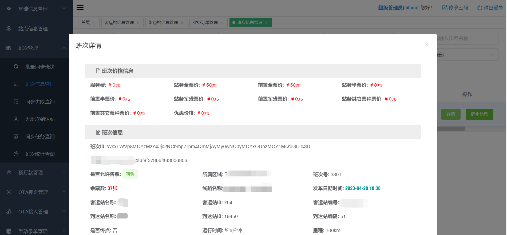This screenshot has width=507, height=235.
Task: Expand the OTA接入管理 menu arrow
Action: (x=64, y=211)
